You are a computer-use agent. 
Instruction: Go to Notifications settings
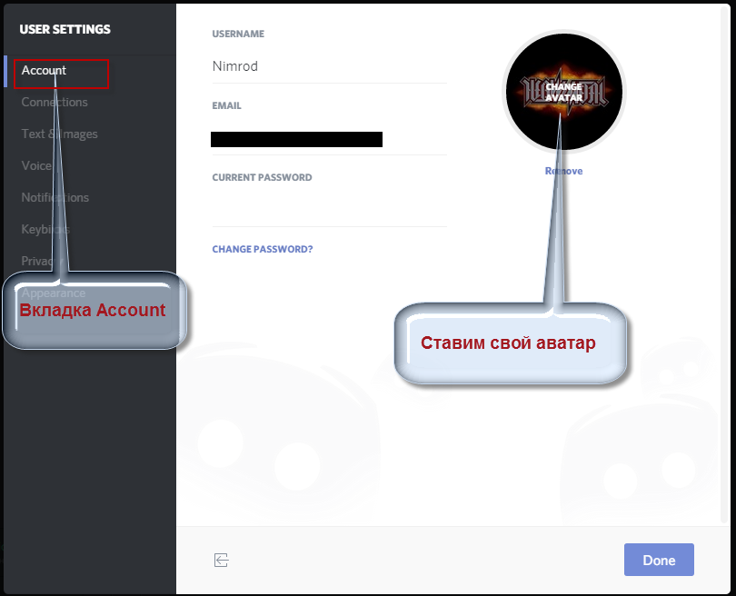tap(55, 197)
